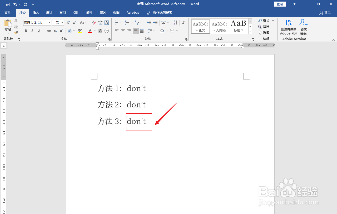The image size is (337, 214).
Task: Toggle Underline formatting
Action: (39, 31)
